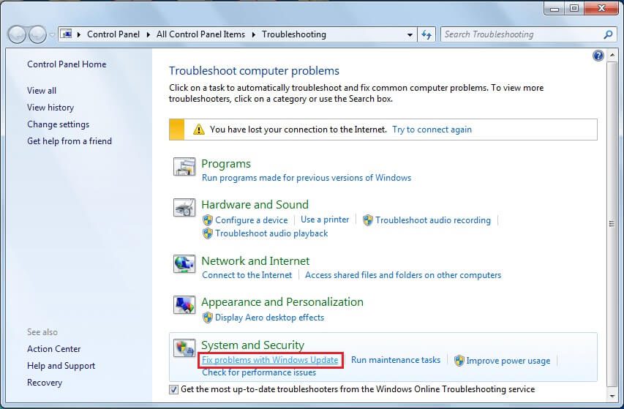Open Recovery link in sidebar
624x409 pixels.
(x=45, y=383)
